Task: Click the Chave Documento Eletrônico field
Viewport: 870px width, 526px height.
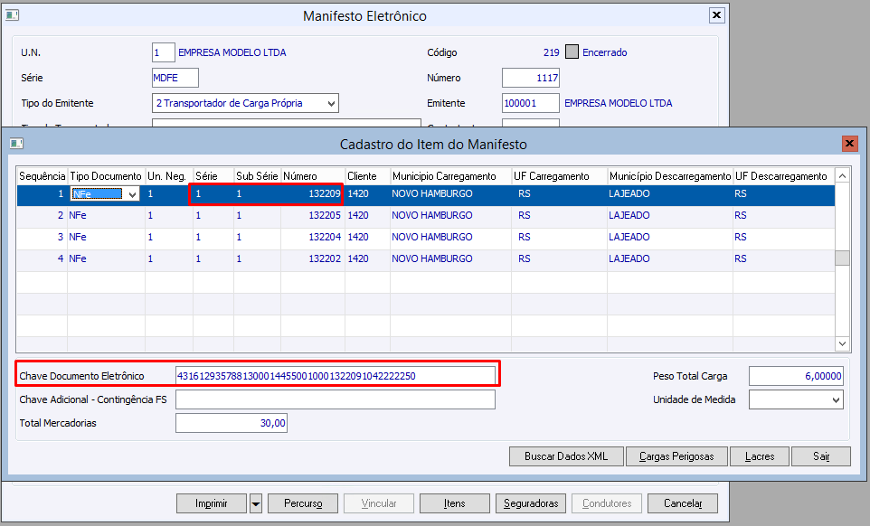Action: 336,375
